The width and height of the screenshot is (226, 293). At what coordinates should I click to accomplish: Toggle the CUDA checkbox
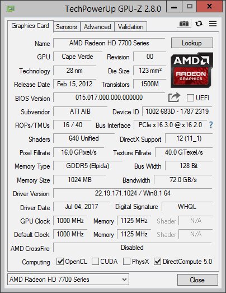click(x=95, y=261)
